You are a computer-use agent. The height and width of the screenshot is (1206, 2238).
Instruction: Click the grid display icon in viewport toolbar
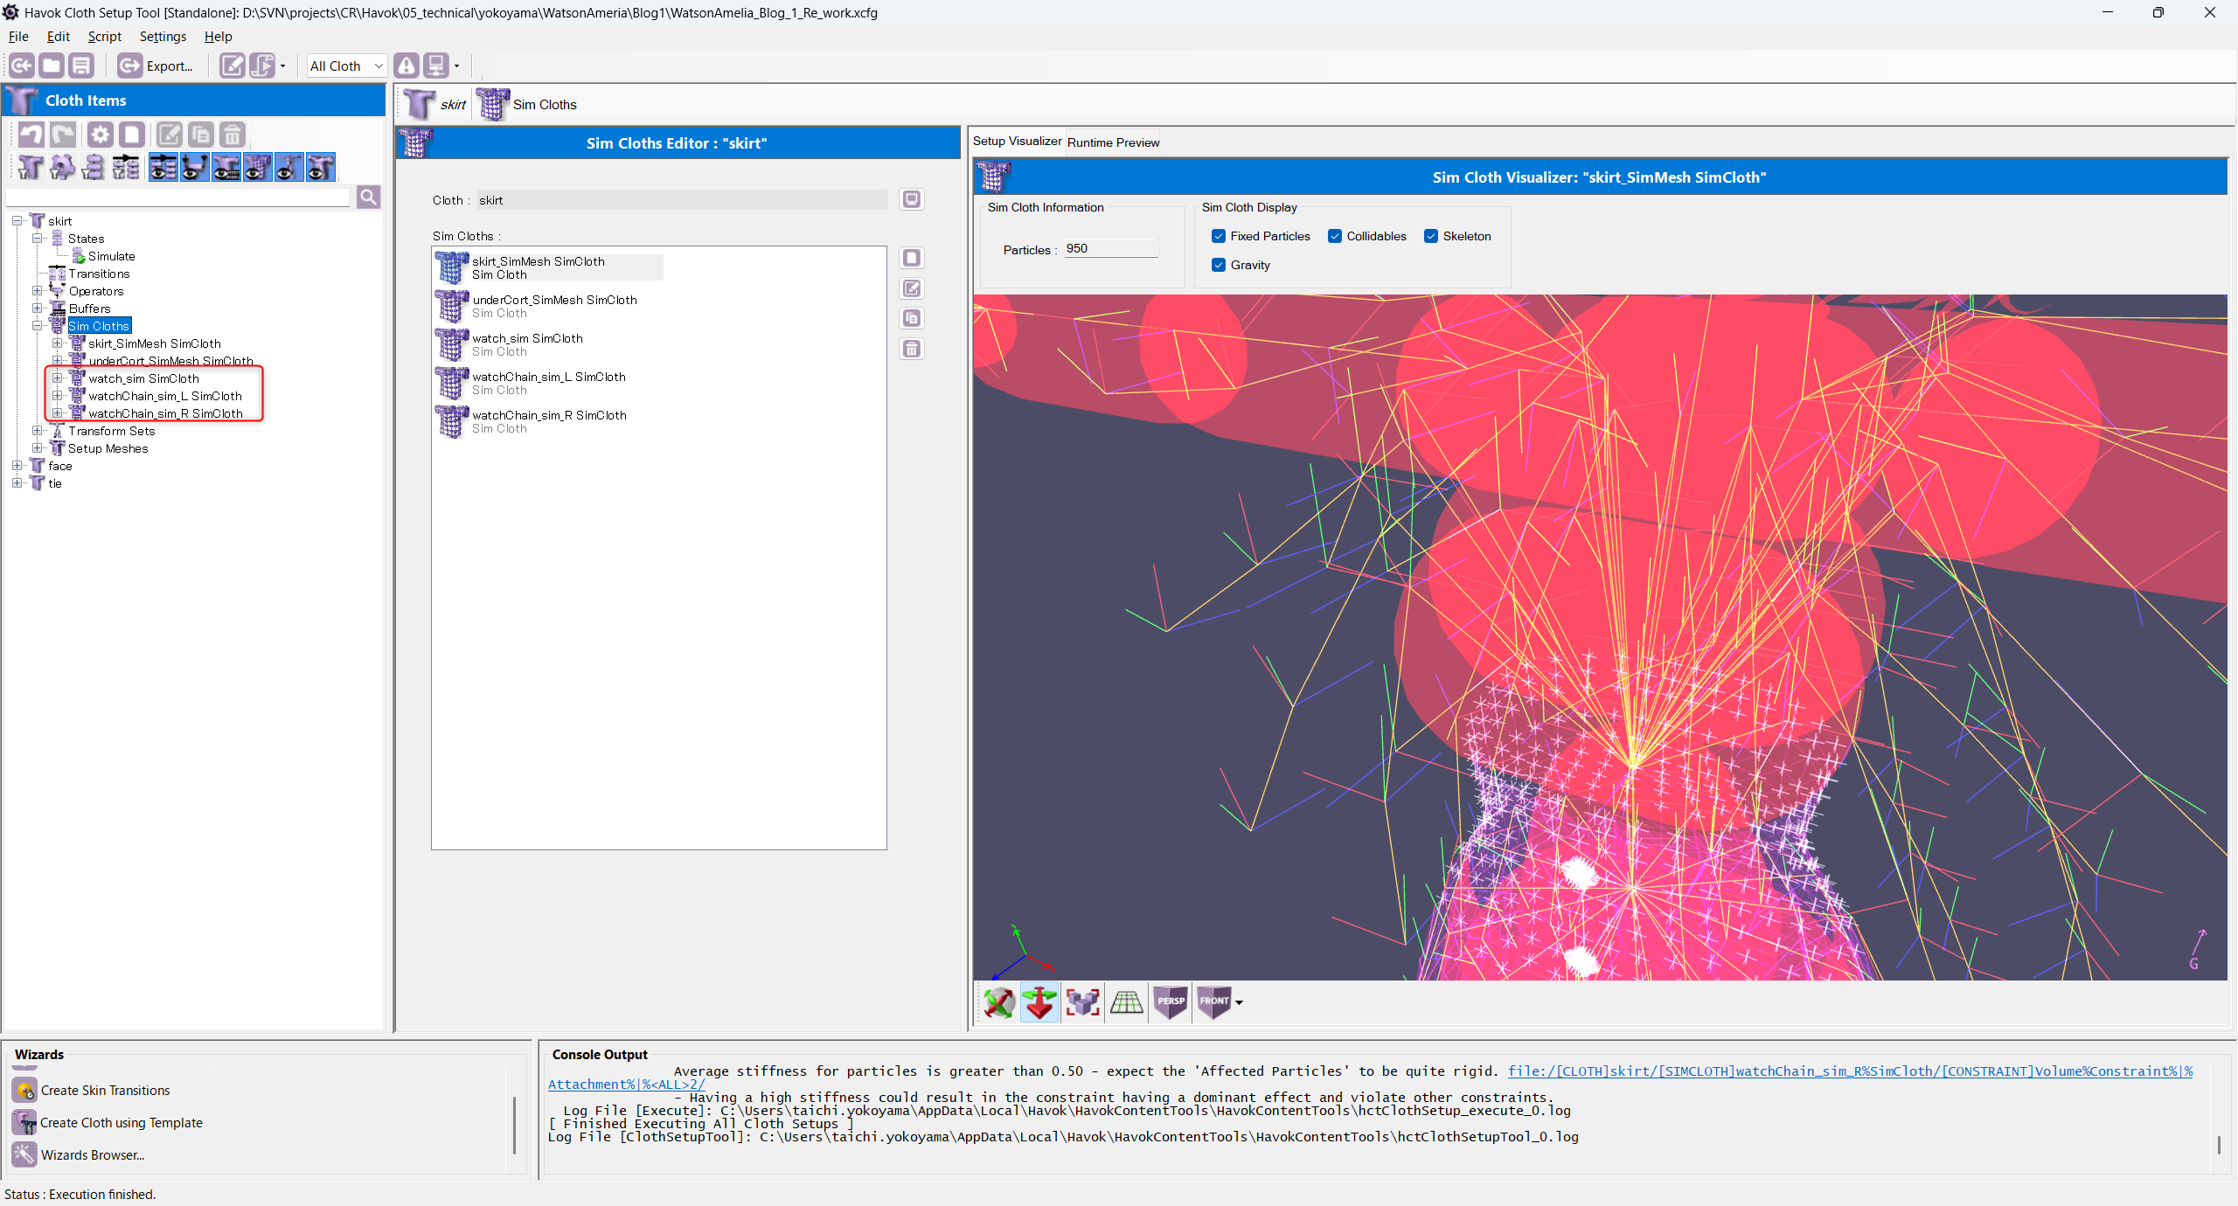(1126, 1002)
